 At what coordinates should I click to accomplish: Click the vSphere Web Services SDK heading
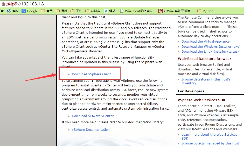(x=201, y=100)
